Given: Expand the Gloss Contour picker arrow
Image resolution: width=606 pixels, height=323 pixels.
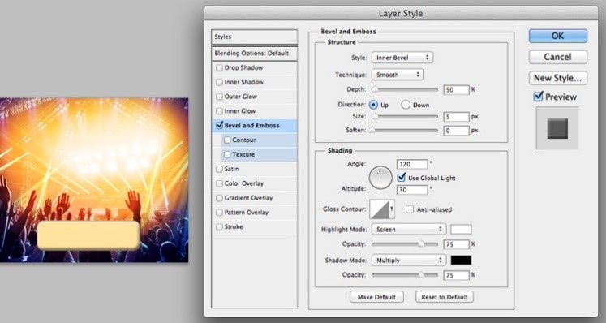Looking at the screenshot, I should pos(392,209).
